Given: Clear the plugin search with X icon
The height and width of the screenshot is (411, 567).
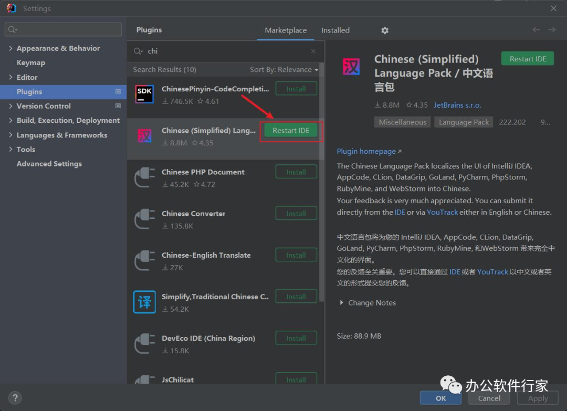Looking at the screenshot, I should (313, 51).
